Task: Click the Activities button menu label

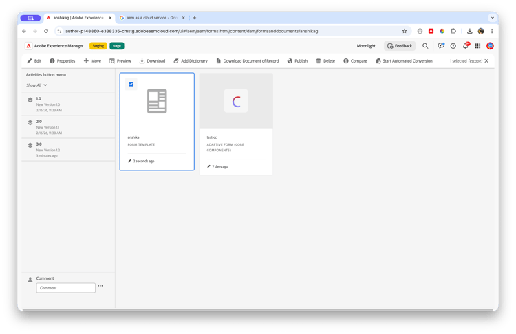Action: (46, 75)
